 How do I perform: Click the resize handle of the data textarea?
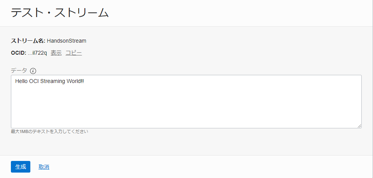(x=359, y=126)
